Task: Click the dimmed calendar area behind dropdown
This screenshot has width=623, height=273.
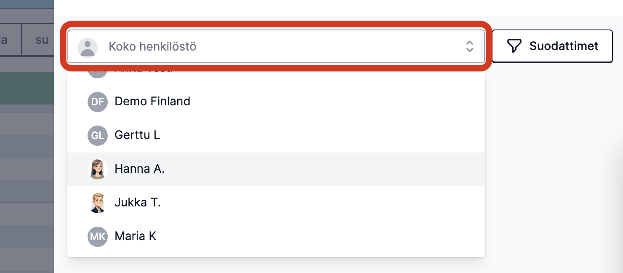Action: (27, 190)
